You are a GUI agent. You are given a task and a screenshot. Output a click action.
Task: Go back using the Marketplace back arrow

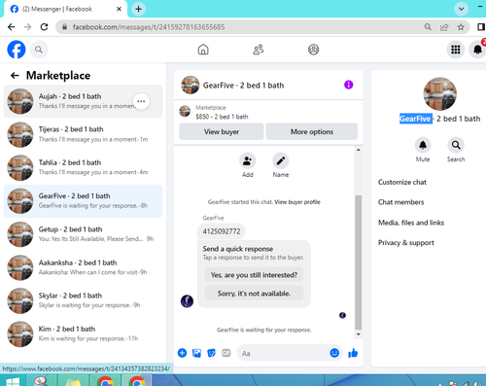(x=15, y=76)
